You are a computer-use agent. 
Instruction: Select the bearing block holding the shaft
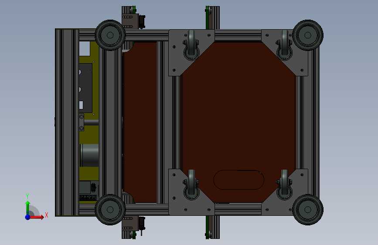pyautogui.click(x=82, y=122)
